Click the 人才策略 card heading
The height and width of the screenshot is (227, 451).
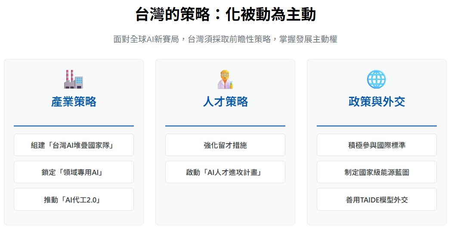tap(225, 102)
